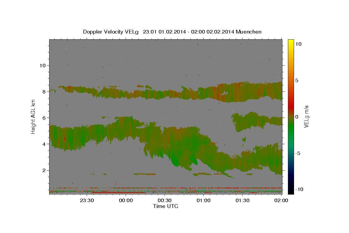Click the 'VELg m/s' colorbar label
This screenshot has height=233, width=349.
(306, 116)
